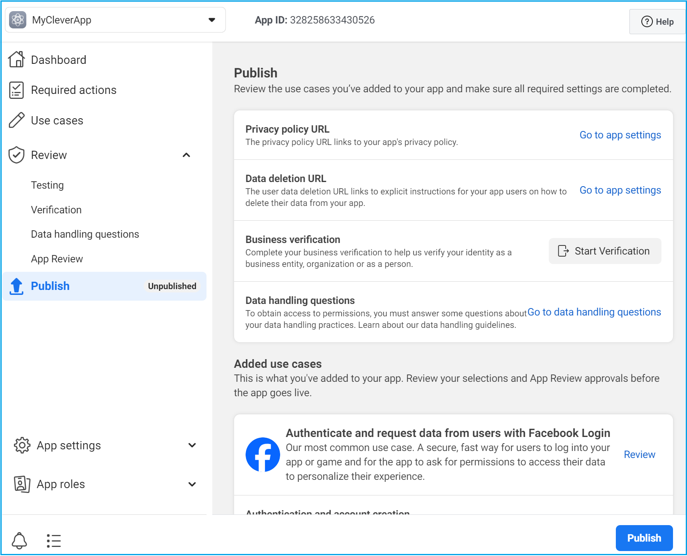
Task: Open App Review in sidebar
Action: pyautogui.click(x=57, y=259)
